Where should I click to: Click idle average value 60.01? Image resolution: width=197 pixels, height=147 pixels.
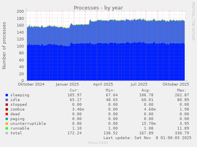click(x=147, y=100)
